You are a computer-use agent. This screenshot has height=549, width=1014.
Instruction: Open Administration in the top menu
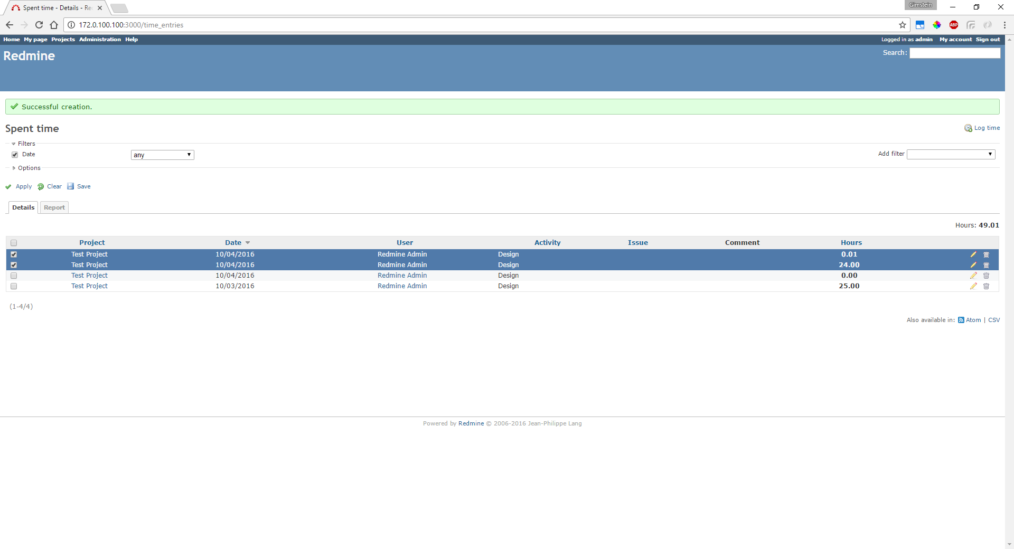click(100, 40)
